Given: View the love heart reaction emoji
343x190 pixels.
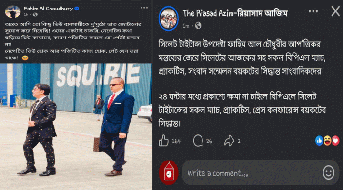Looking at the screenshot, I should coord(335,141).
